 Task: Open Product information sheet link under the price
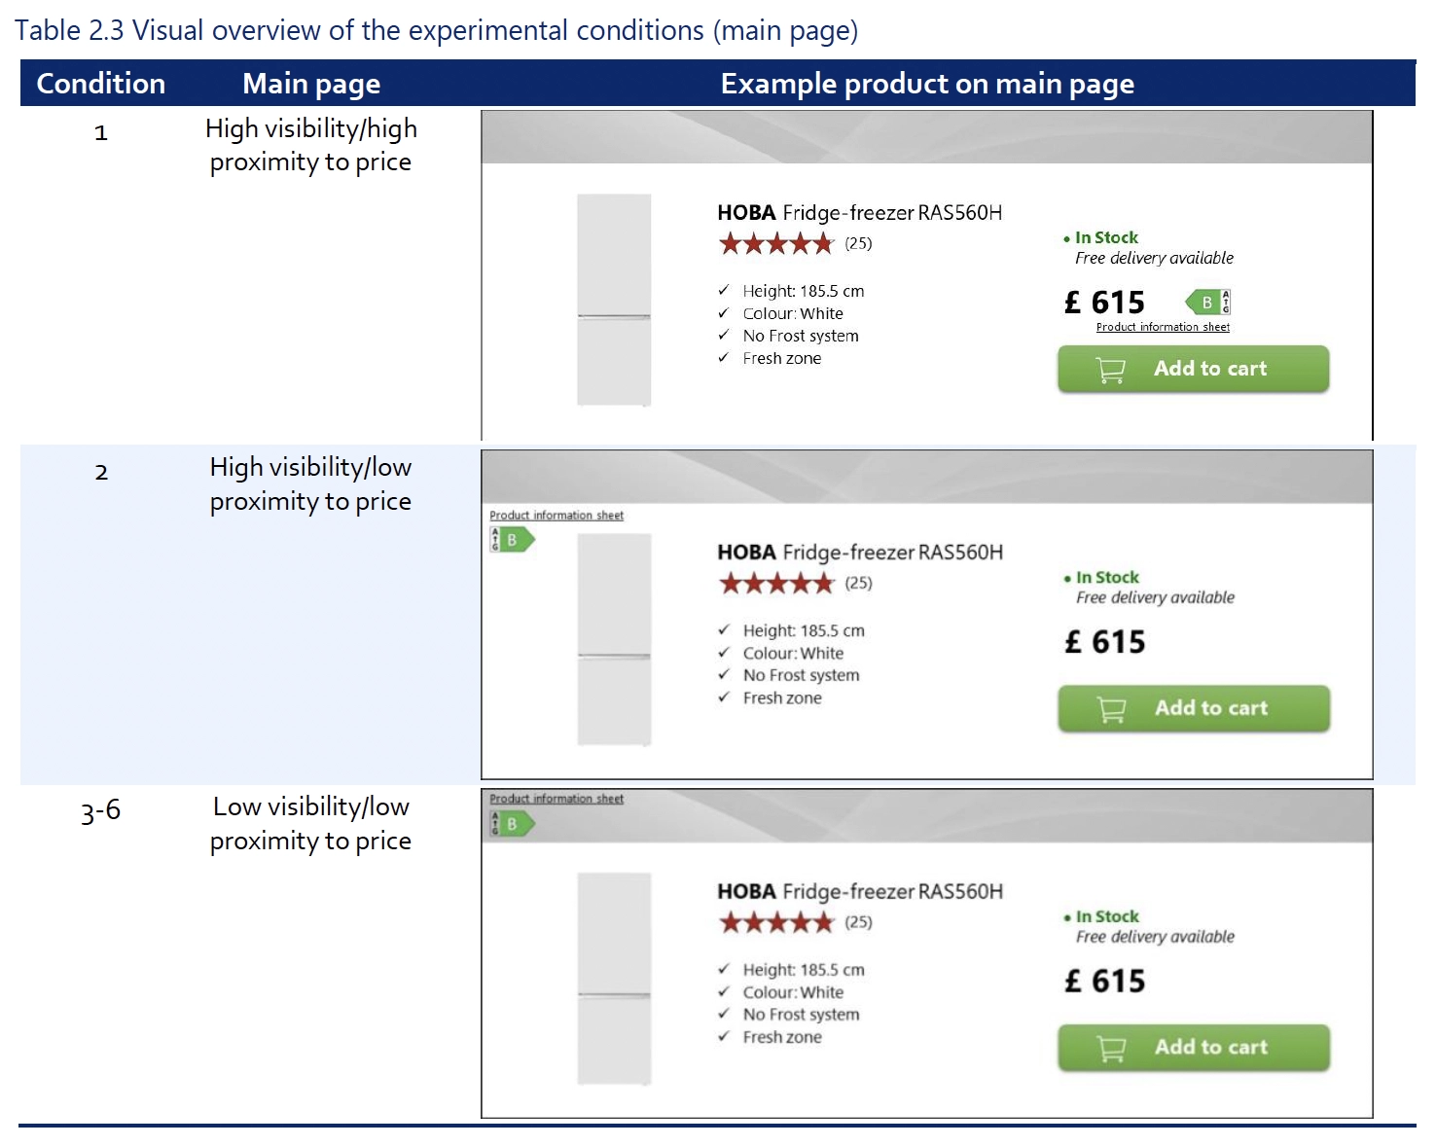pyautogui.click(x=1163, y=328)
